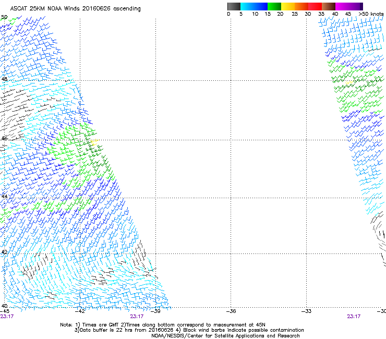
Task: Click legend scale label '0'
Action: coord(228,14)
